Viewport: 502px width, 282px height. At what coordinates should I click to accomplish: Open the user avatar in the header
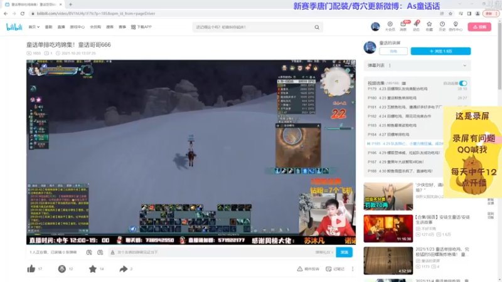click(x=375, y=26)
